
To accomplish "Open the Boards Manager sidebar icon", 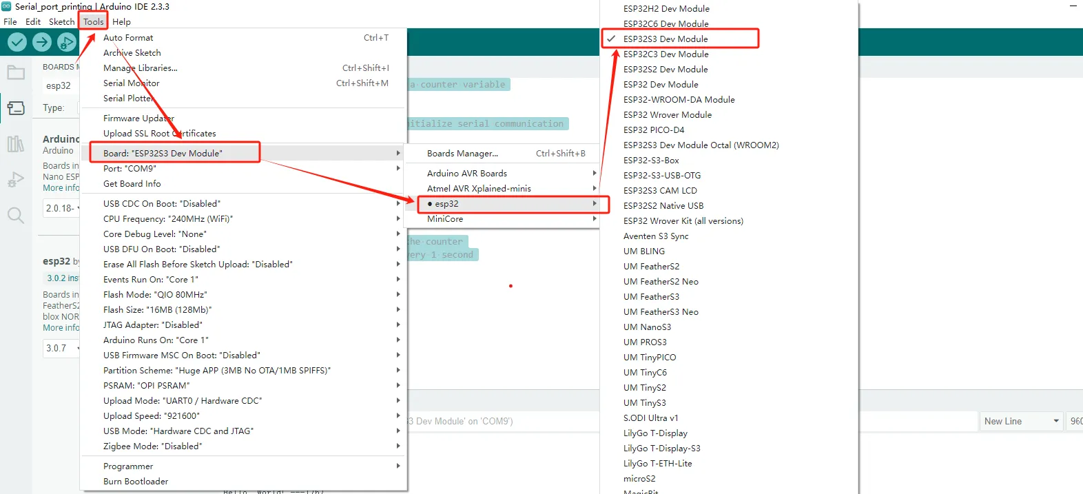I will pos(16,108).
